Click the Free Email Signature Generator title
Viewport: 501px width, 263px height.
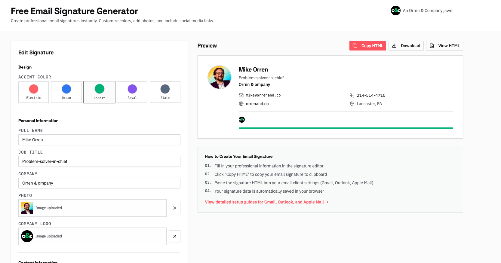point(74,11)
